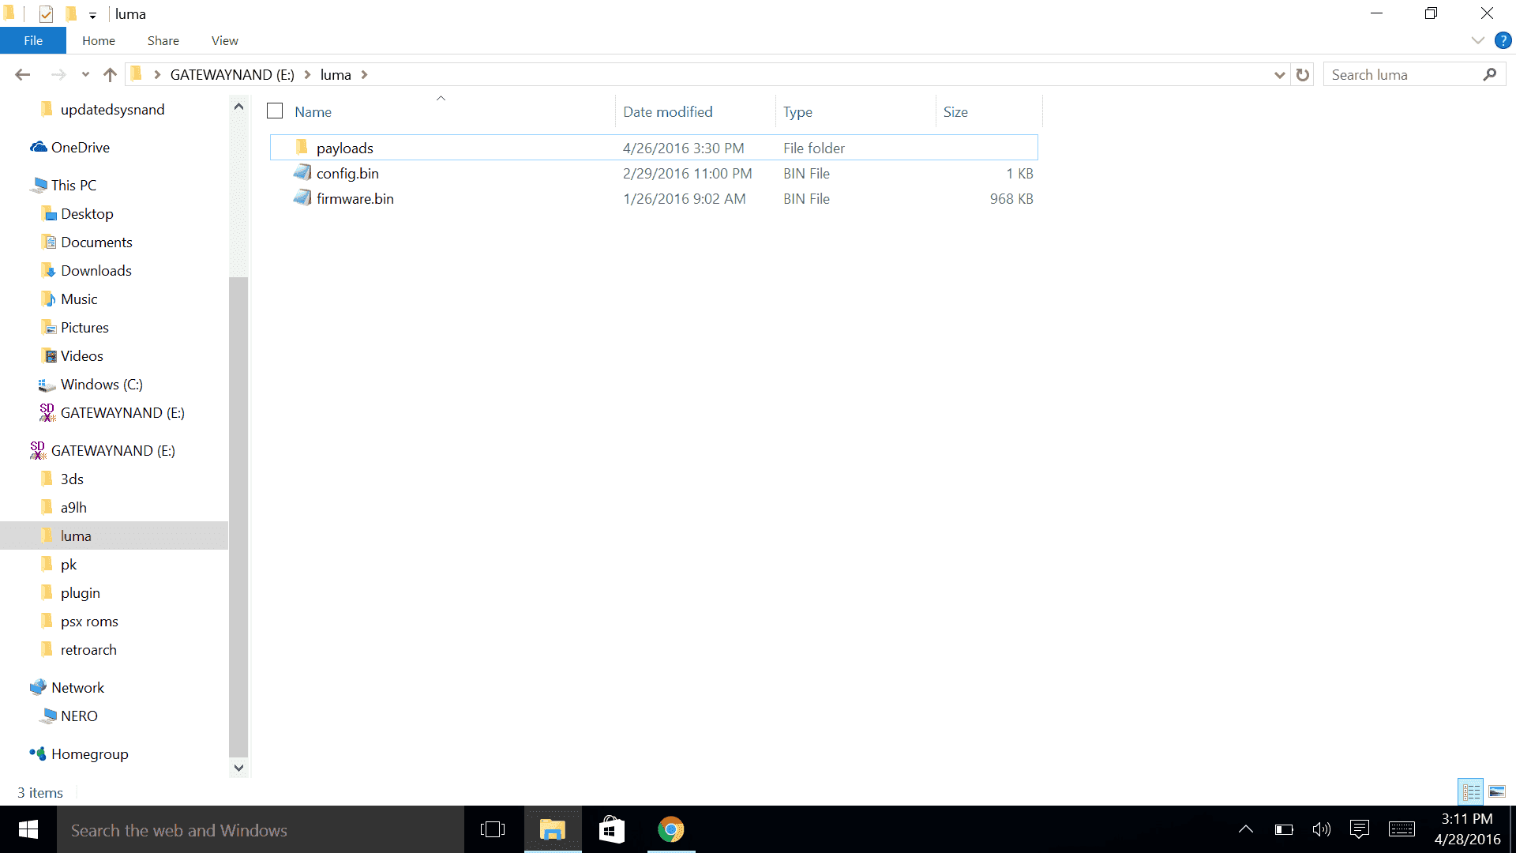
Task: Check battery status icon
Action: [x=1284, y=829]
